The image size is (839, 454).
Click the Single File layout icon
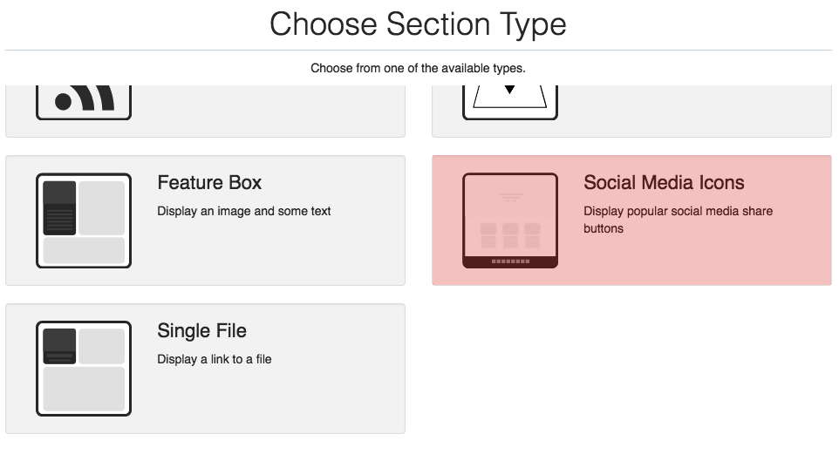(84, 369)
